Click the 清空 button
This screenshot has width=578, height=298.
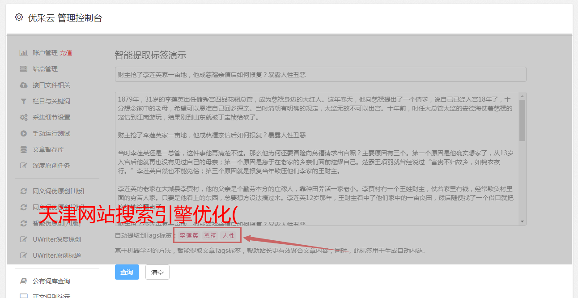point(157,272)
